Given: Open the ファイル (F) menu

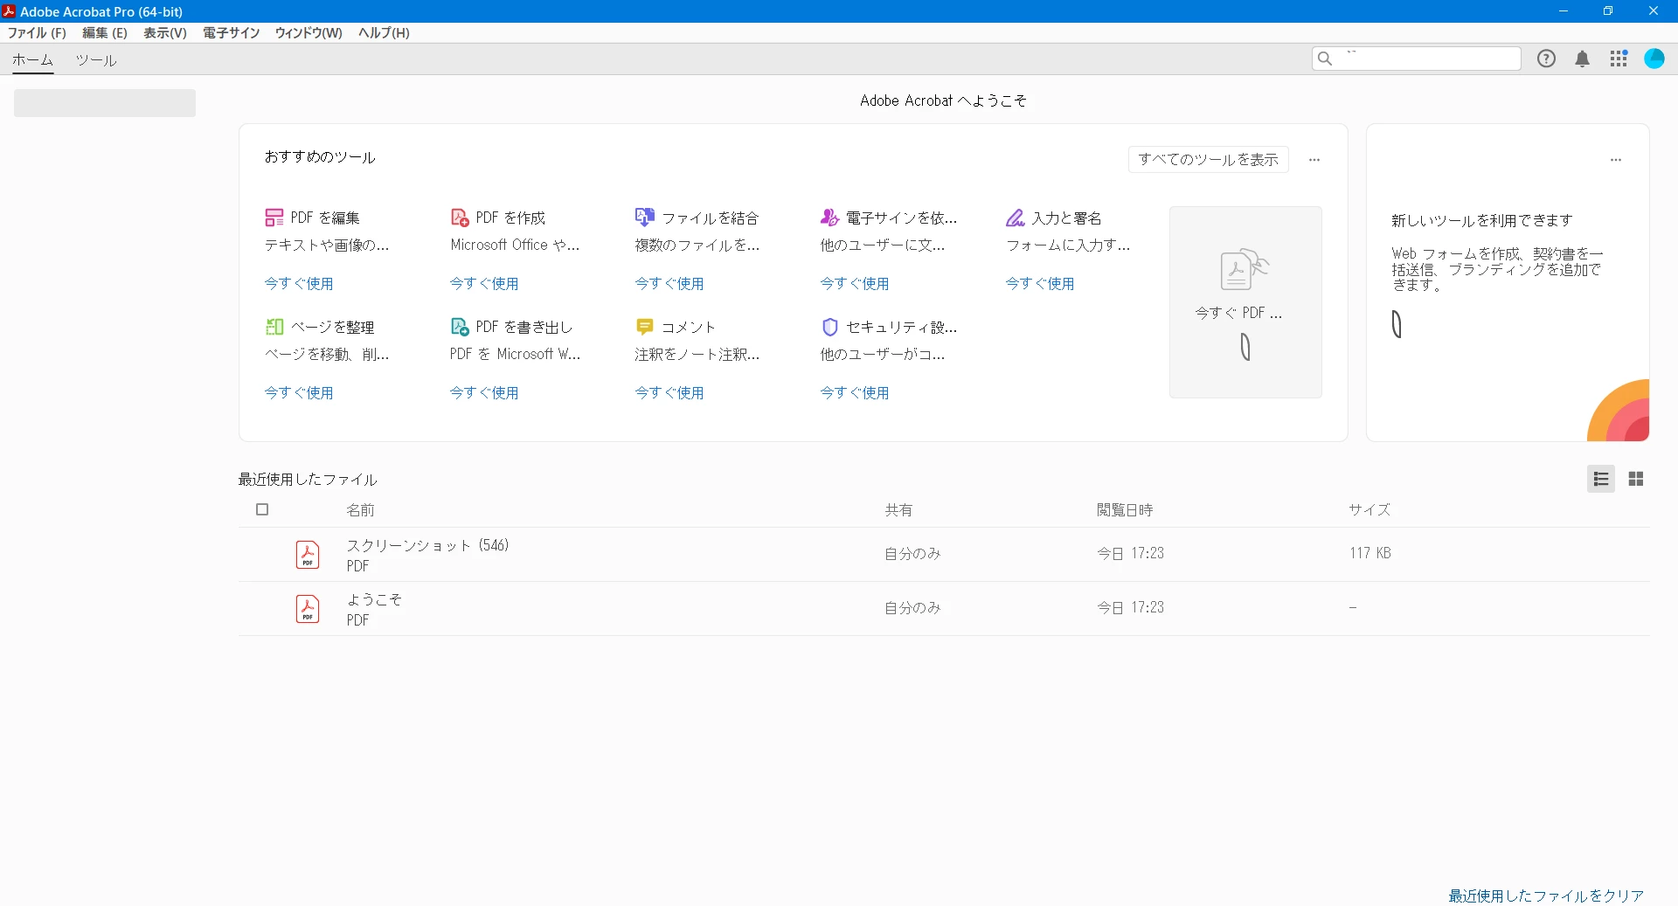Looking at the screenshot, I should tap(37, 32).
